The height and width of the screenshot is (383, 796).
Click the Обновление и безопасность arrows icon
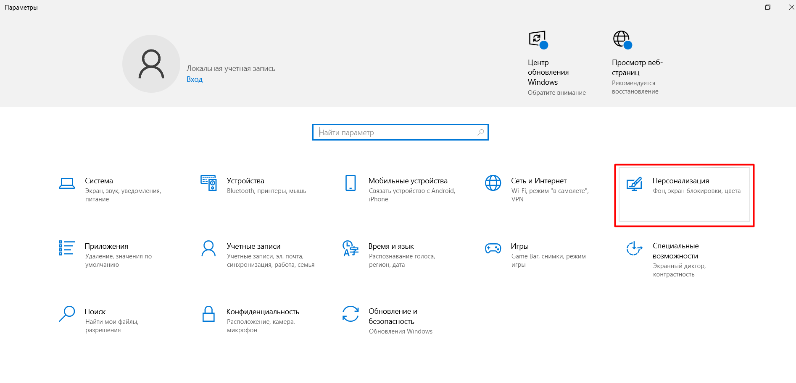pos(351,314)
